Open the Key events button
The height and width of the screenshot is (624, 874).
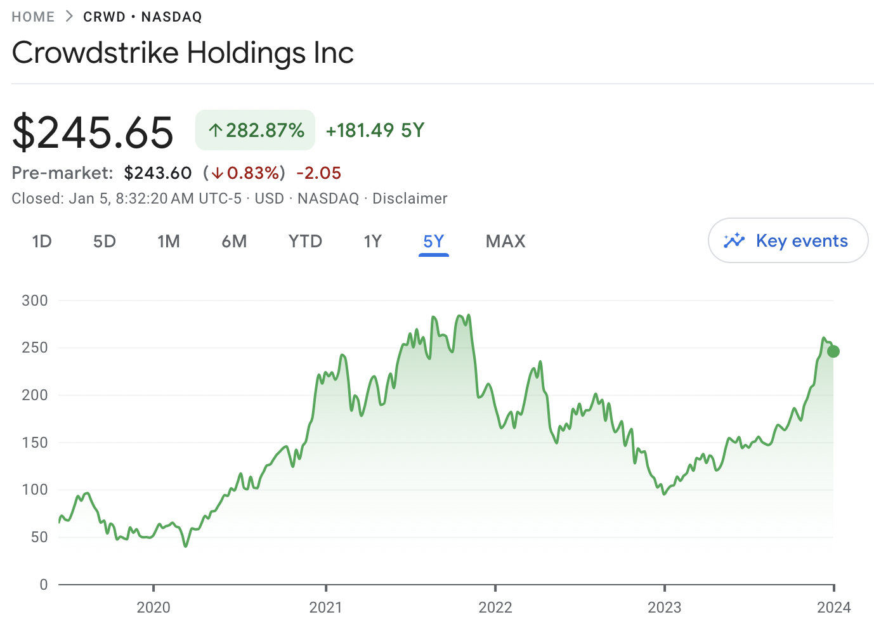pos(788,240)
